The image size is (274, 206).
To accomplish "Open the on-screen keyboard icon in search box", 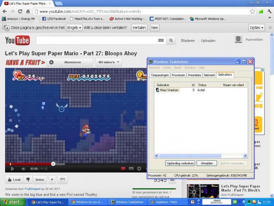I will pyautogui.click(x=161, y=40).
